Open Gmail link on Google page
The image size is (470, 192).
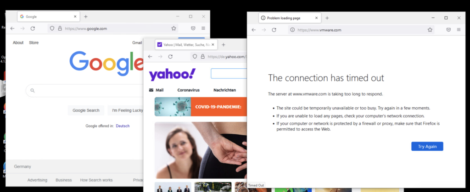pos(137,43)
